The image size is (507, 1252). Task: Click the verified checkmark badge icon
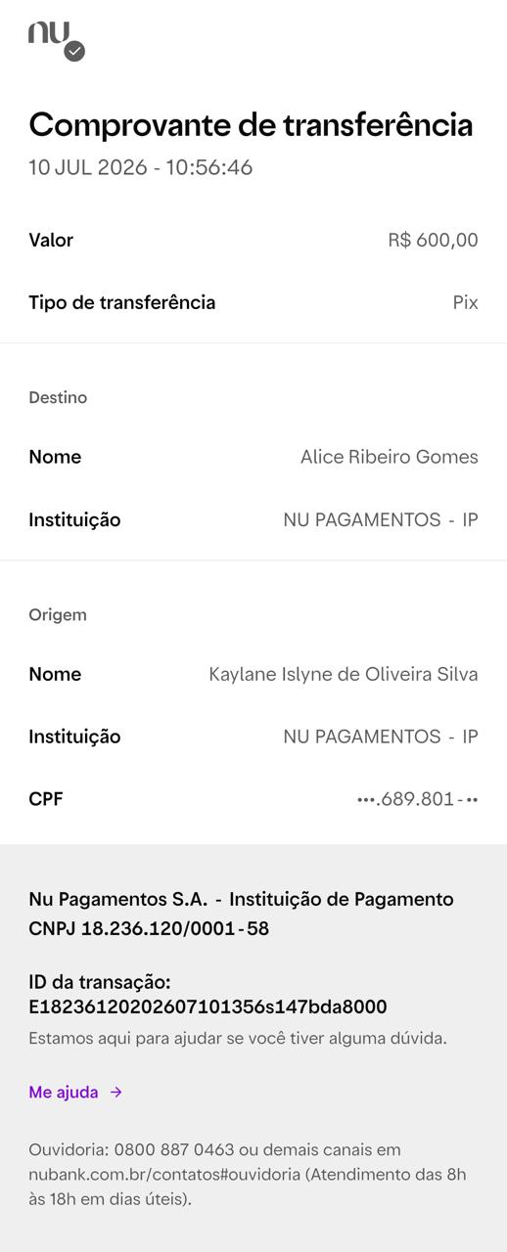[74, 52]
